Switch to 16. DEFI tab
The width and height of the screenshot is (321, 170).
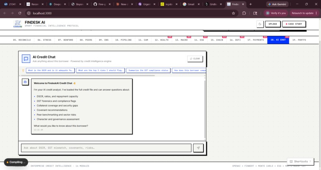tap(235, 40)
